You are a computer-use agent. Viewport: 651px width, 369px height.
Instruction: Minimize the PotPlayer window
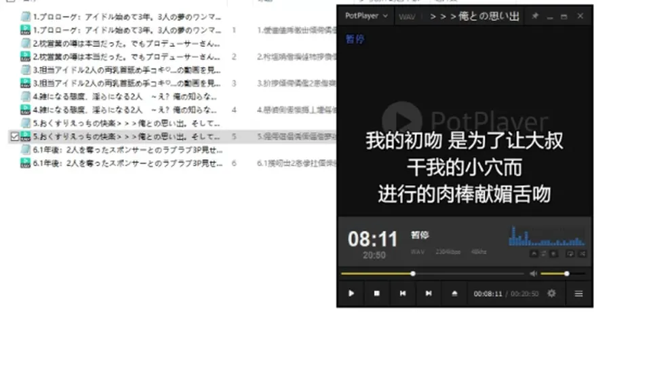(x=550, y=17)
